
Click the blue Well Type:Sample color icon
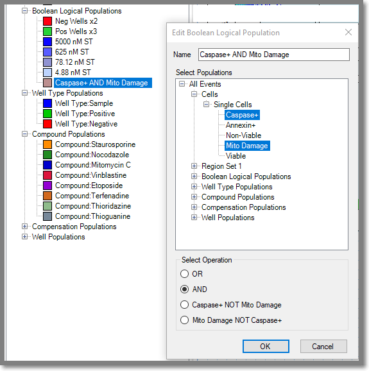[47, 103]
